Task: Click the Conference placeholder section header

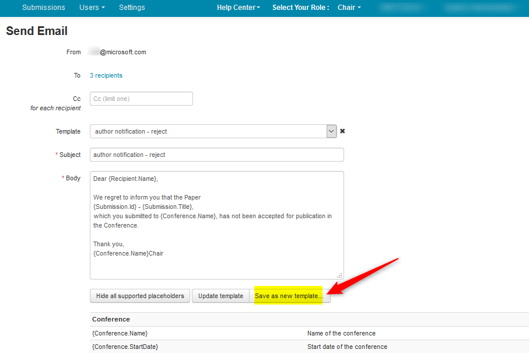Action: pyautogui.click(x=111, y=319)
